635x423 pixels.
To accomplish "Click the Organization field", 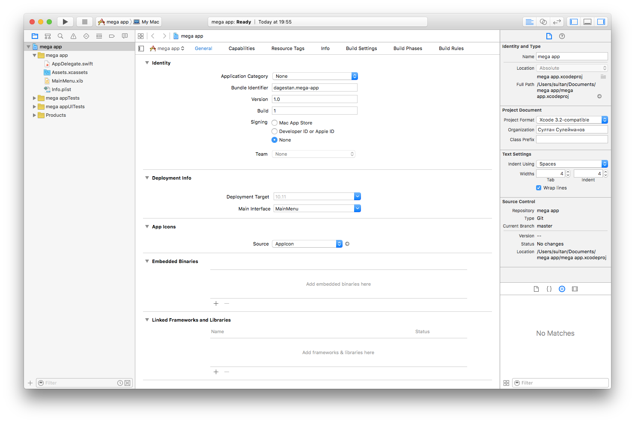I will (x=572, y=130).
